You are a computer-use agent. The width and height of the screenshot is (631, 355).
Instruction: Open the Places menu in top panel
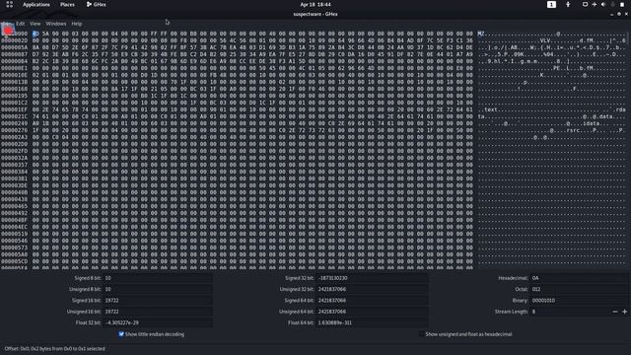[x=67, y=4]
